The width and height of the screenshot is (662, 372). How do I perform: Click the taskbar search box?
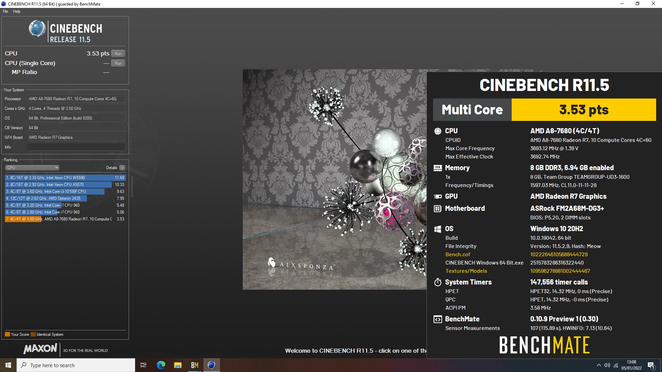pos(76,365)
